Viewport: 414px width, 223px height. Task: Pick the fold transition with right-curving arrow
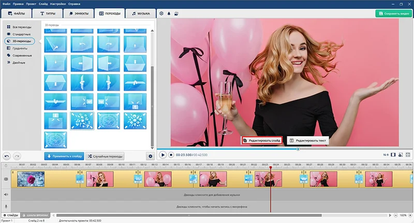pyautogui.click(x=109, y=44)
